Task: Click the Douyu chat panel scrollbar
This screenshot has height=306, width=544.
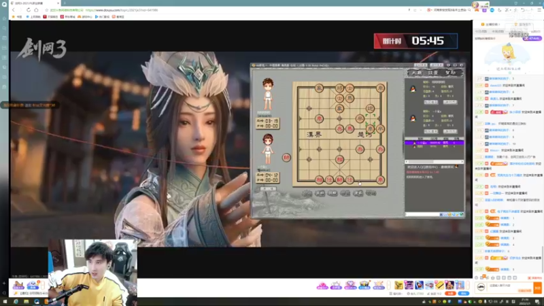Action: (542, 260)
